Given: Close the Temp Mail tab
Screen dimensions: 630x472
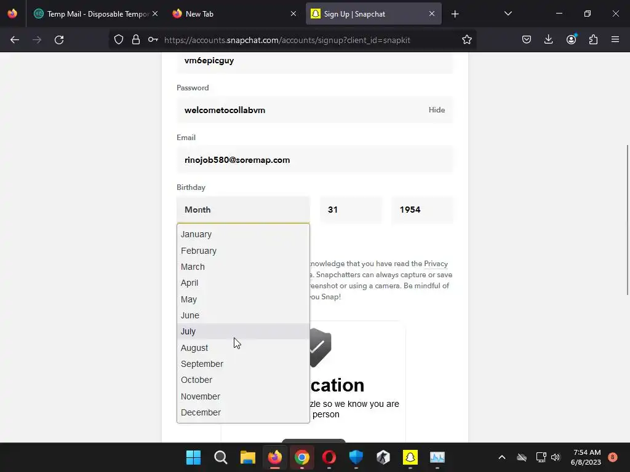Looking at the screenshot, I should [155, 14].
